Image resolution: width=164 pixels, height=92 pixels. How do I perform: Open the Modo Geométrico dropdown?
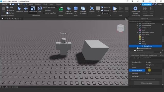click(x=52, y=7)
